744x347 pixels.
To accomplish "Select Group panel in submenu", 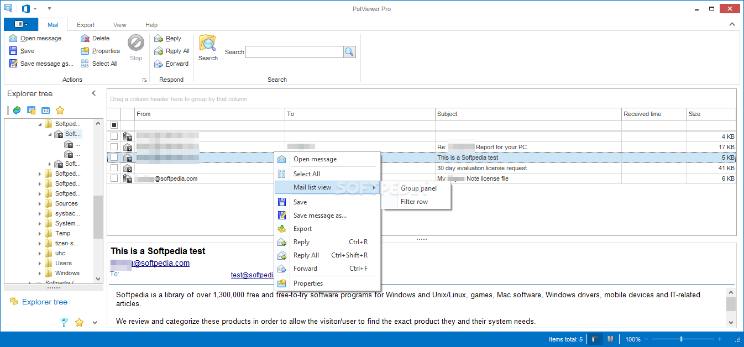I will 418,188.
